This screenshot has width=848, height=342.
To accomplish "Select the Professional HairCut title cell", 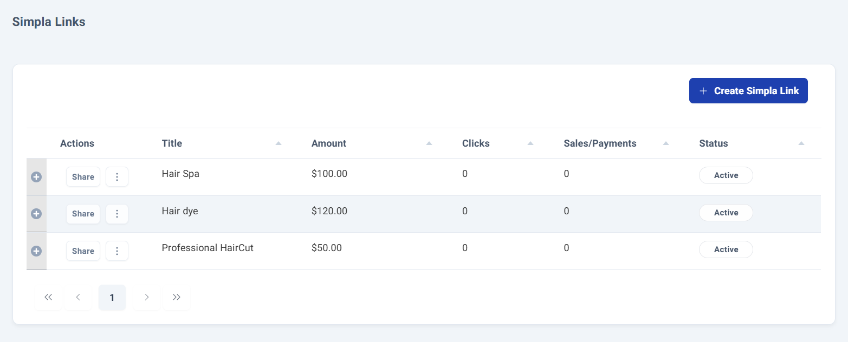I will (x=208, y=248).
